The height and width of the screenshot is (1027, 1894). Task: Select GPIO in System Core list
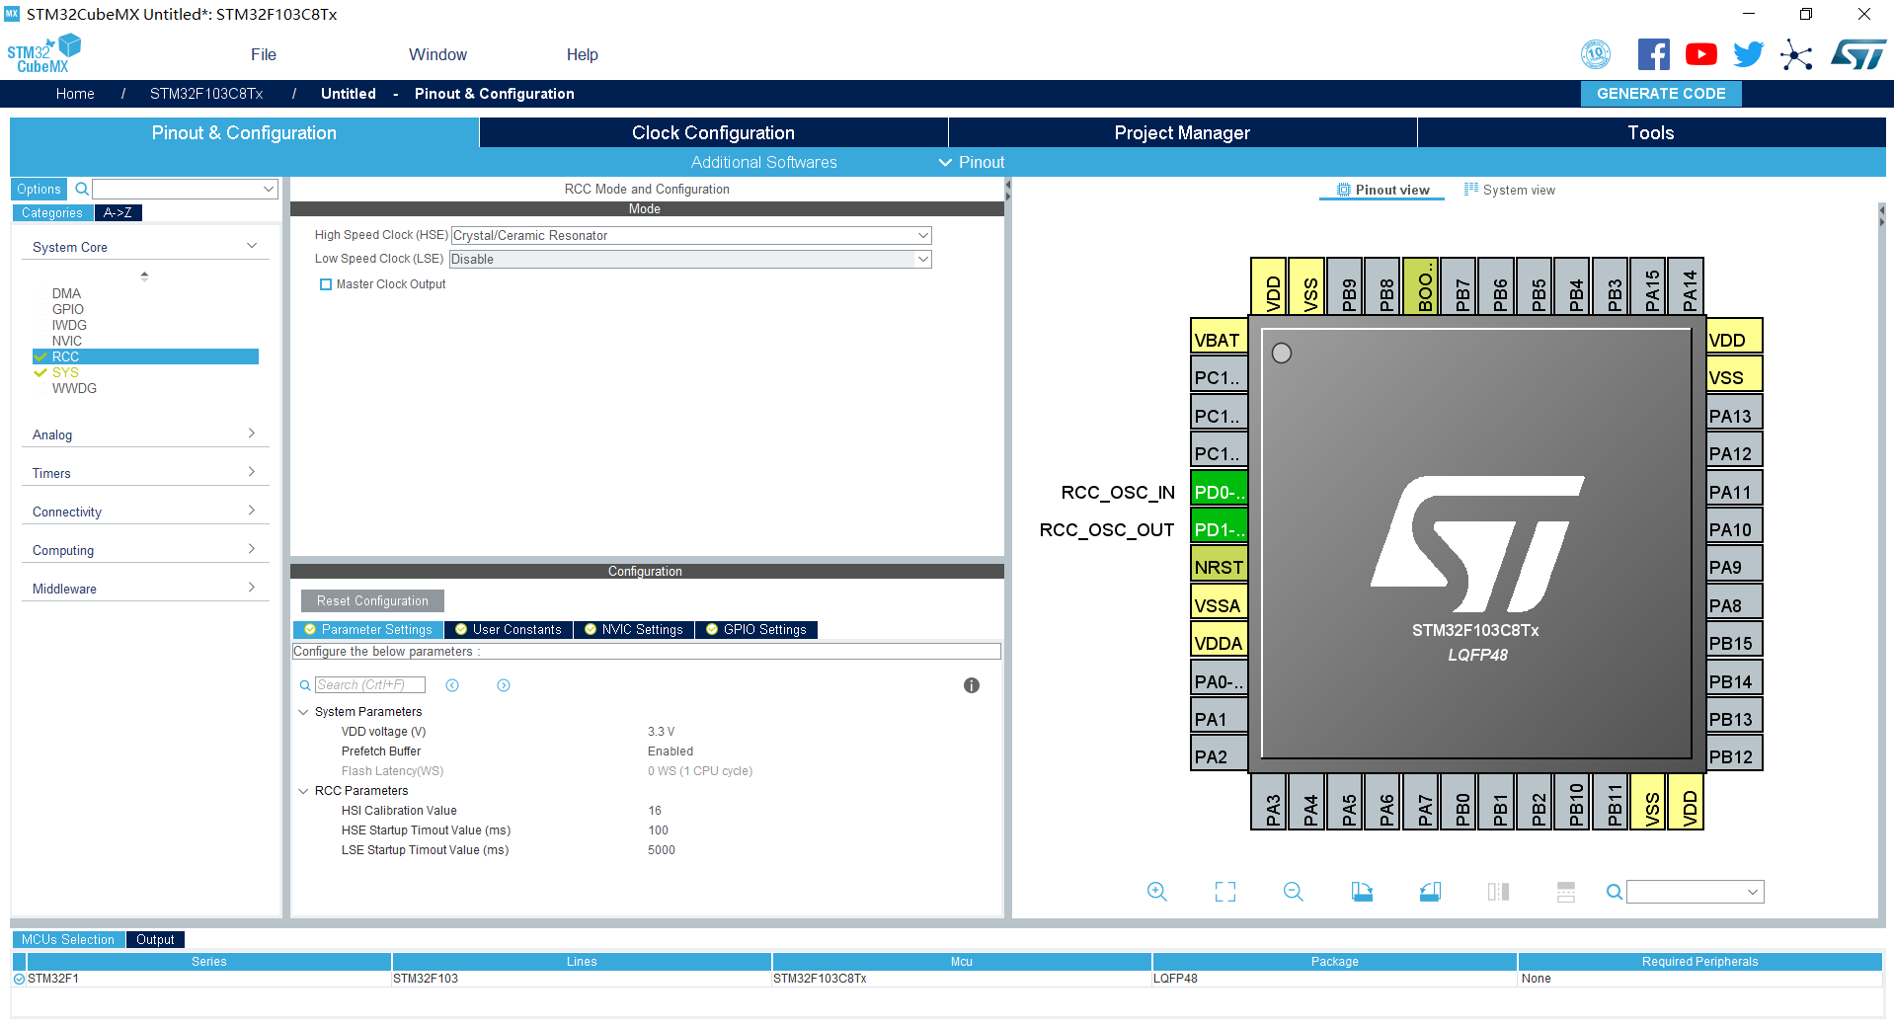(68, 309)
